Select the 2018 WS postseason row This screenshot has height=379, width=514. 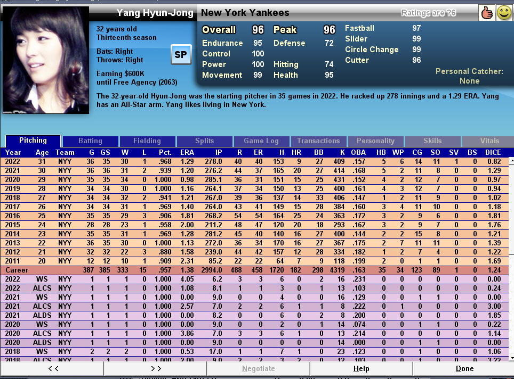tap(254, 351)
